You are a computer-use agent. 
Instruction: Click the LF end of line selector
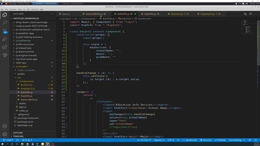point(178,140)
